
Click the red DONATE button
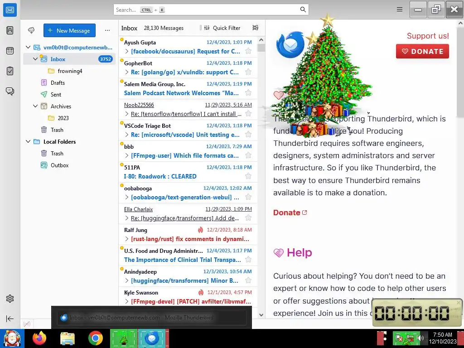pyautogui.click(x=422, y=51)
